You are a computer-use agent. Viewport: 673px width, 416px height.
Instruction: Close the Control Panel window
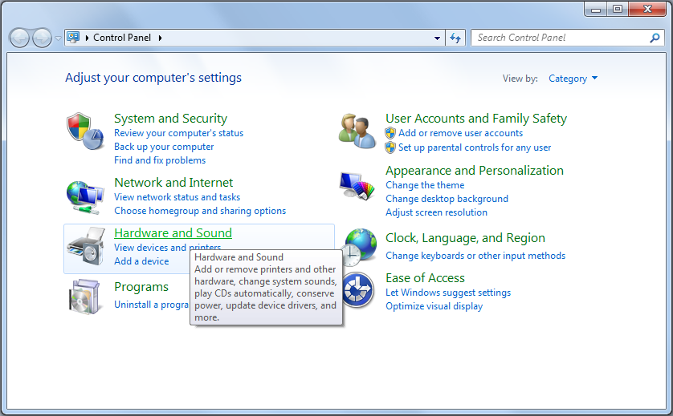coord(647,9)
